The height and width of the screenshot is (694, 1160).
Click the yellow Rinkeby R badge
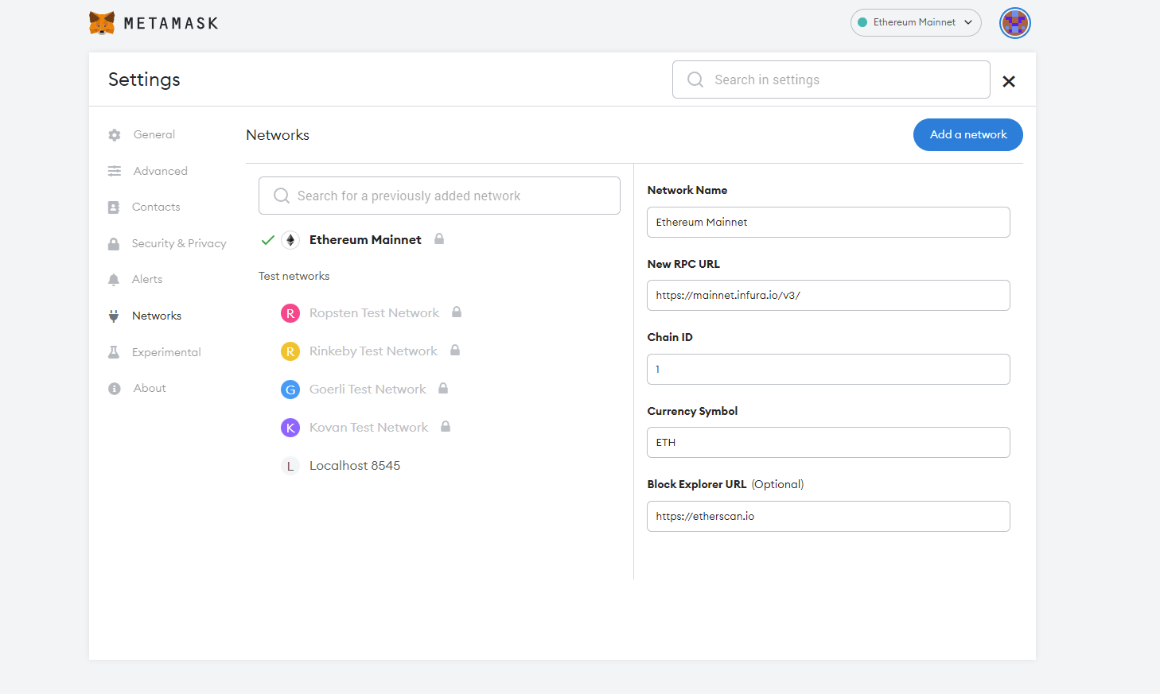(290, 351)
